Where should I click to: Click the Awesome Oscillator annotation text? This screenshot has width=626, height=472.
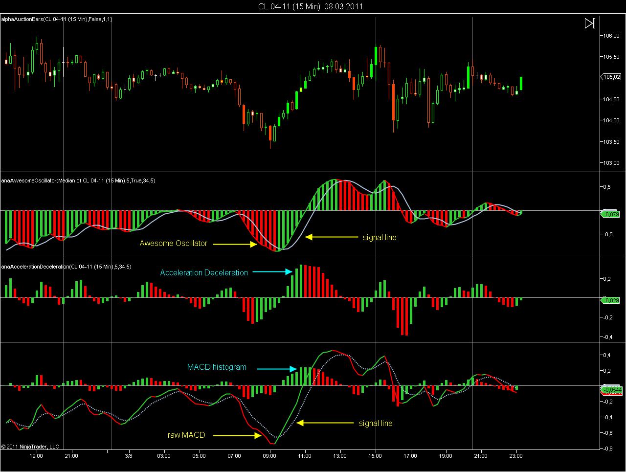pos(174,243)
